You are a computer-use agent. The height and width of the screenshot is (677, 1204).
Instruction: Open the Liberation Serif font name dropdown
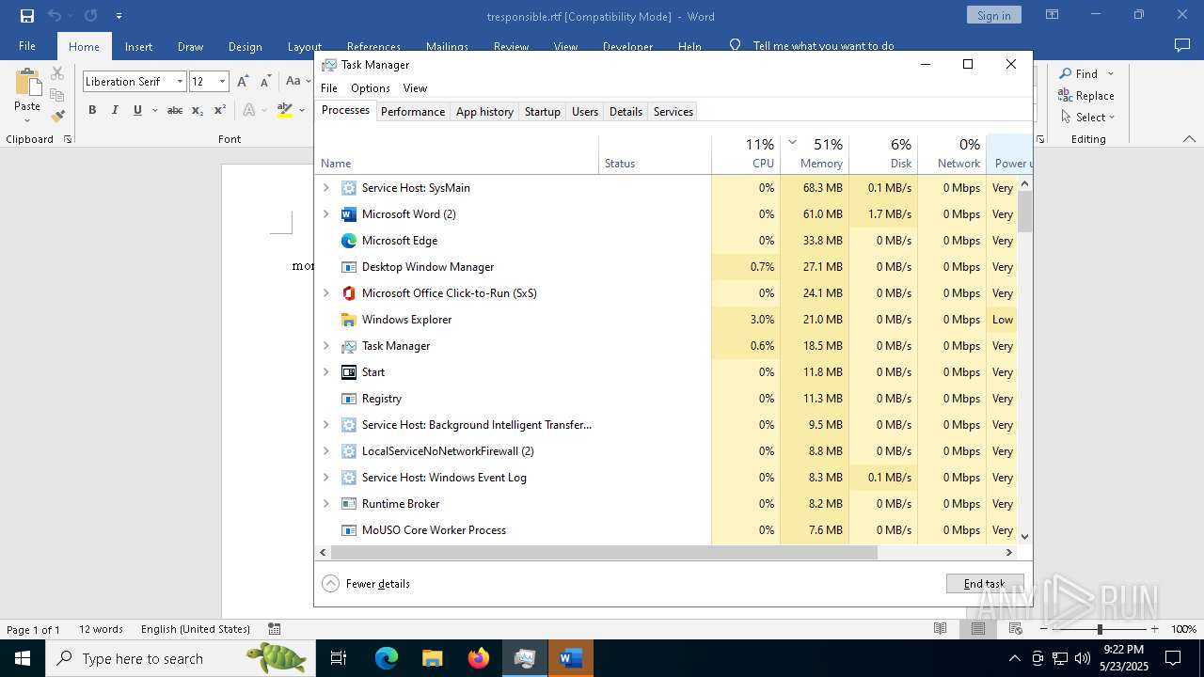tap(180, 82)
